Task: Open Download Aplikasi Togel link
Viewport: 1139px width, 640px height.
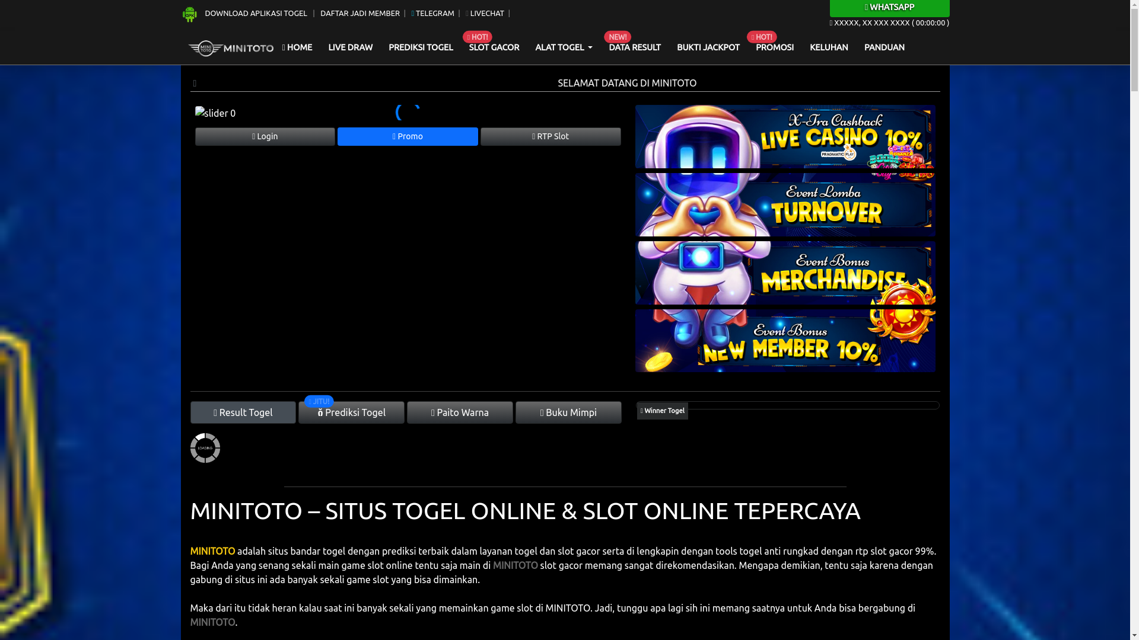Action: (256, 13)
